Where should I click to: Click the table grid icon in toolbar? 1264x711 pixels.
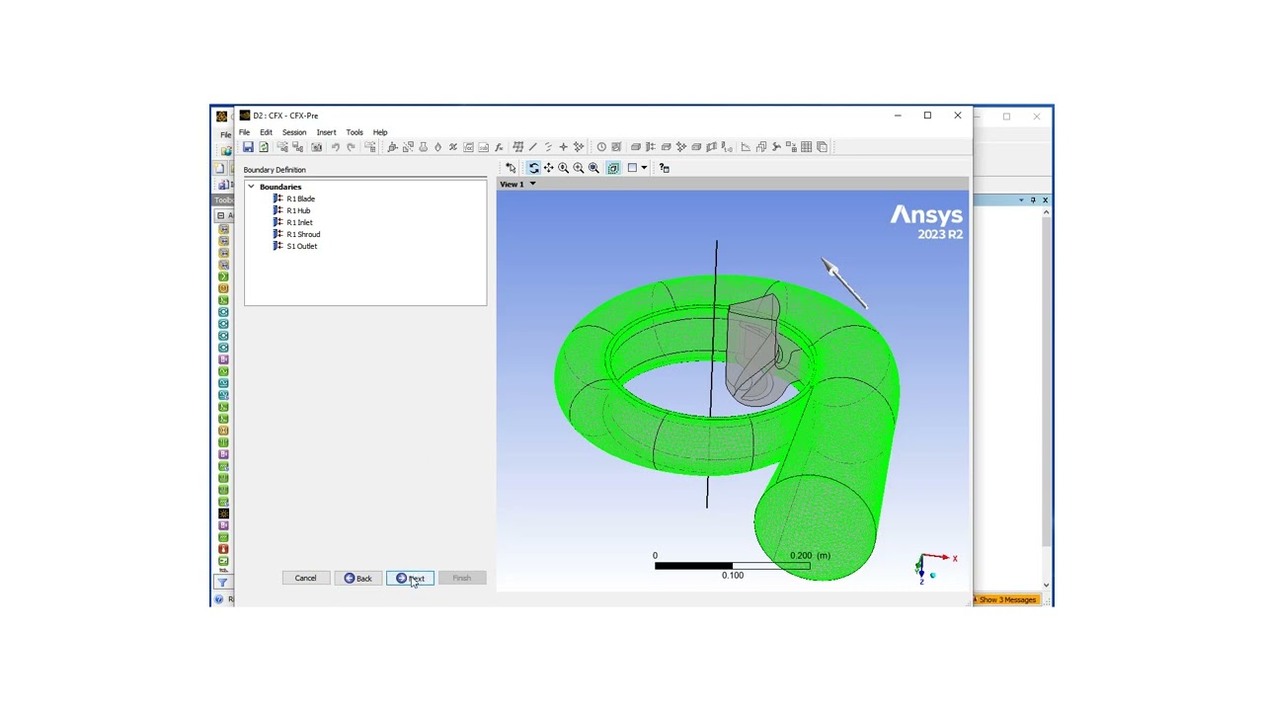point(807,147)
